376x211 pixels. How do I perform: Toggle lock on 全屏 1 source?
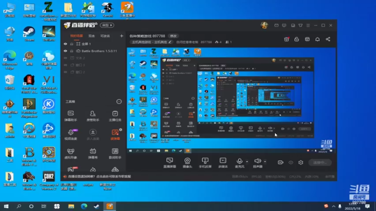[x=71, y=44]
